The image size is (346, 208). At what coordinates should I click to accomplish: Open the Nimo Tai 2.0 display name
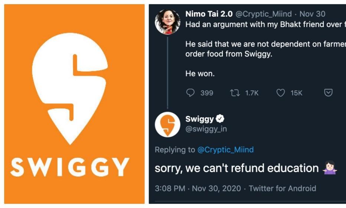pos(209,14)
